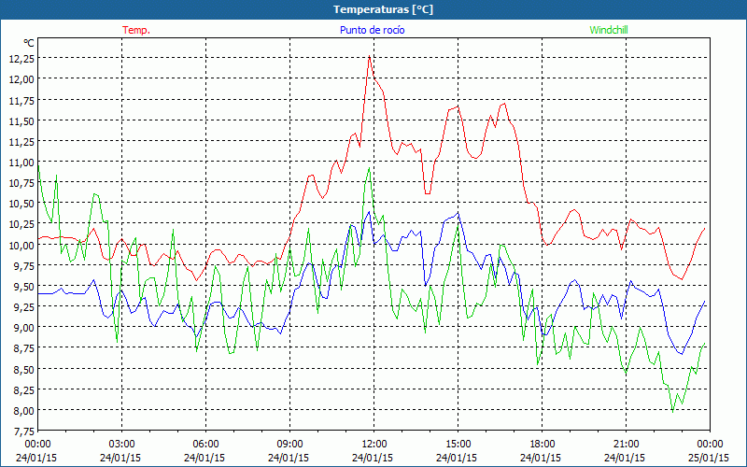This screenshot has height=467, width=747.
Task: Select the 12,00 y-axis value
Action: pos(21,79)
